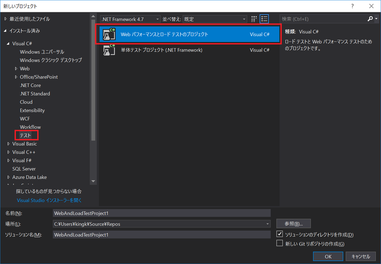Click the 参照(B)... browse button
Viewport: 381px width, 264px height.
point(293,224)
